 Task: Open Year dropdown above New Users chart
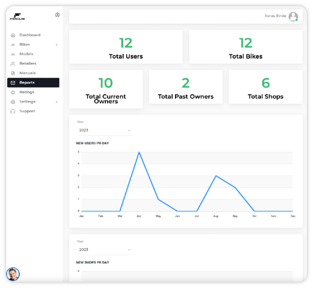(105, 130)
